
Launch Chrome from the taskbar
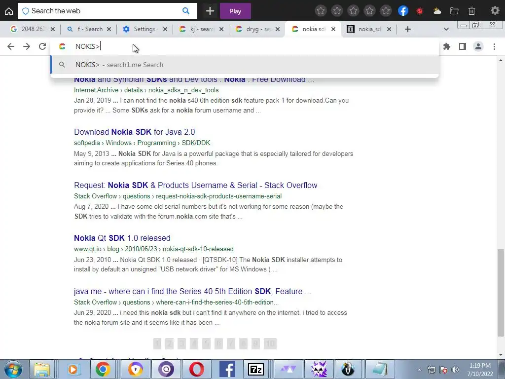pyautogui.click(x=103, y=369)
